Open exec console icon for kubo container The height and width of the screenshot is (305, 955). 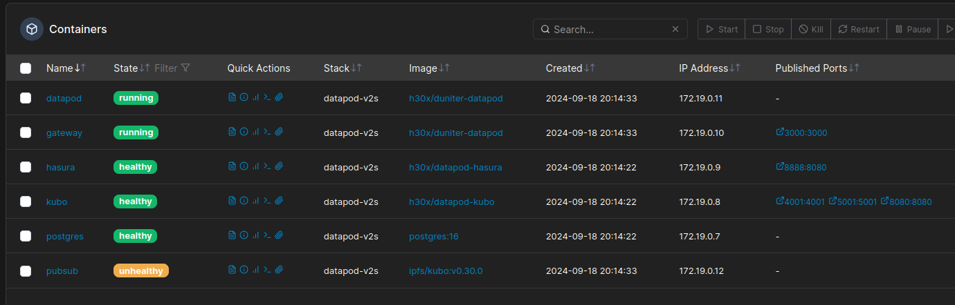[267, 201]
